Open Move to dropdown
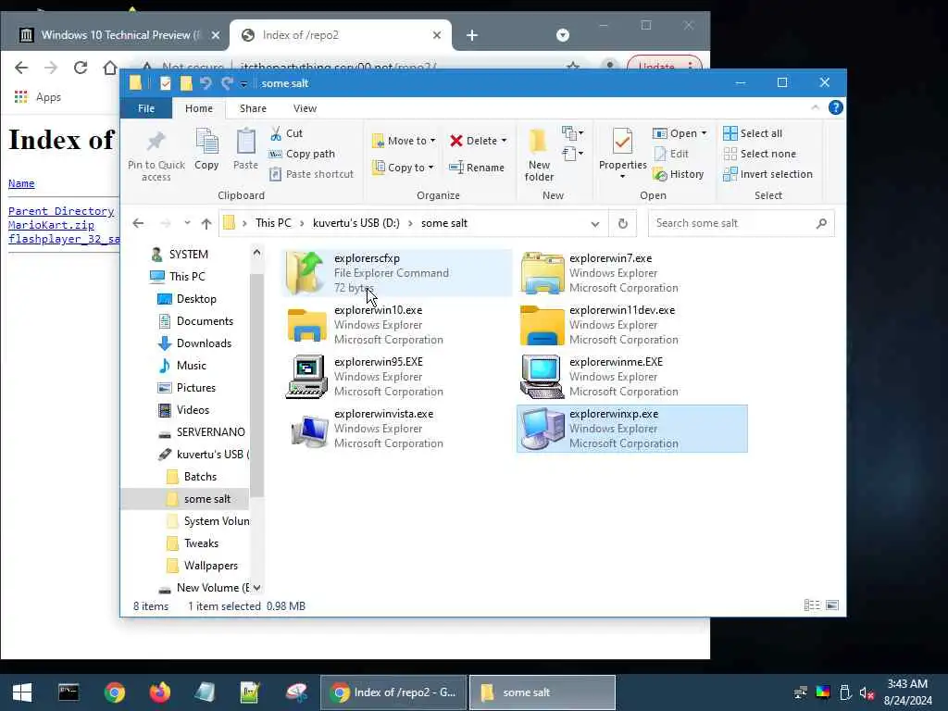Screen dimensions: 948x711 (x=404, y=141)
